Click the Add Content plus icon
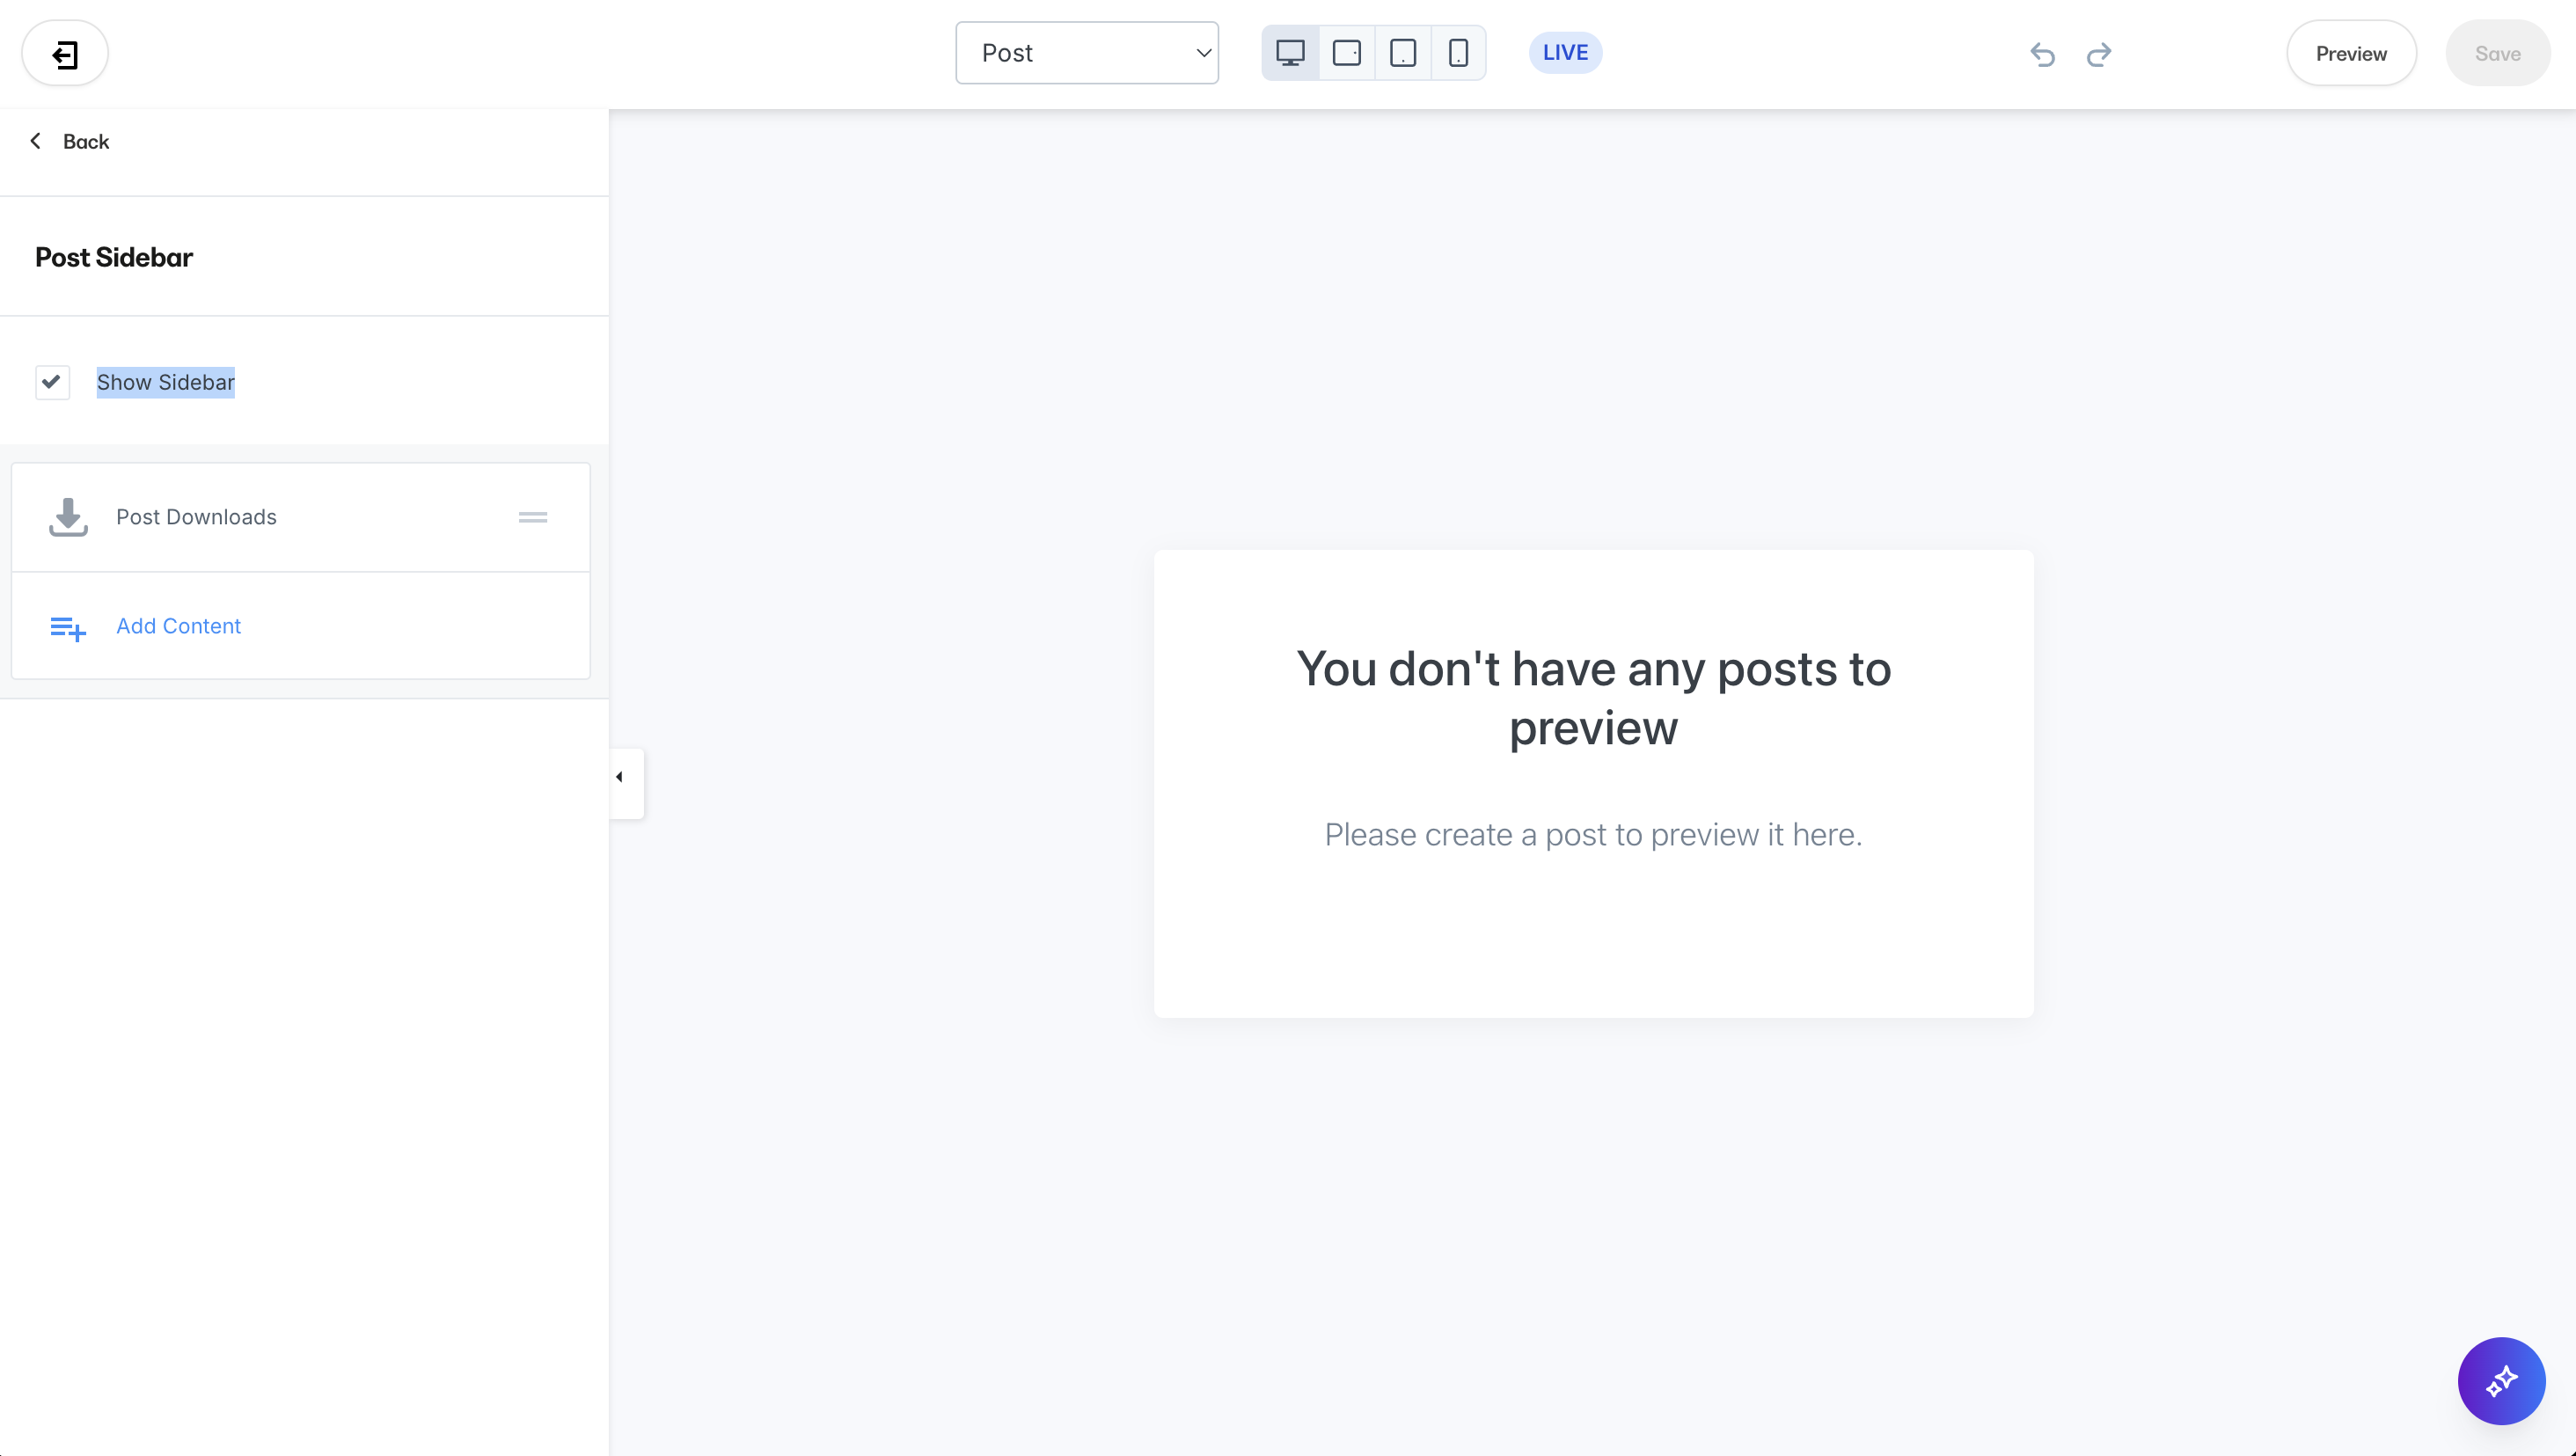2576x1456 pixels. click(68, 627)
